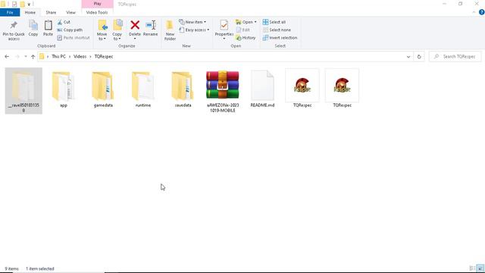Image resolution: width=485 pixels, height=273 pixels.
Task: Refresh the current folder
Action: coord(419,57)
